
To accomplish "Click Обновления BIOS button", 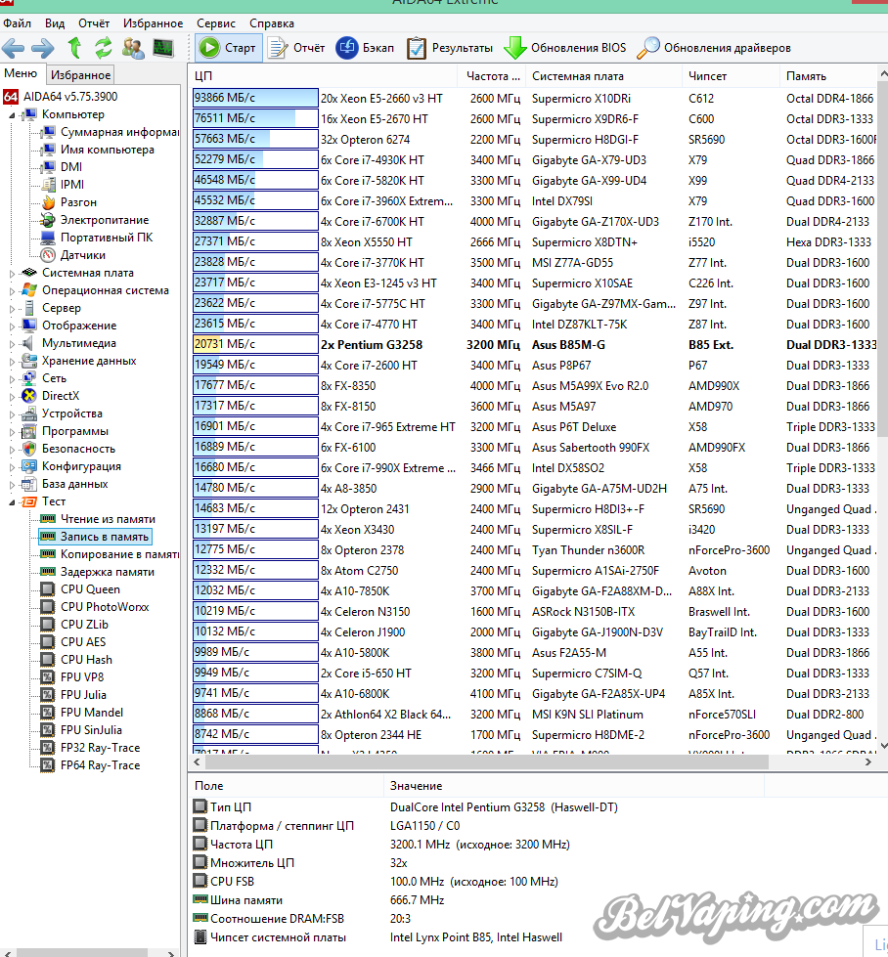I will 565,48.
